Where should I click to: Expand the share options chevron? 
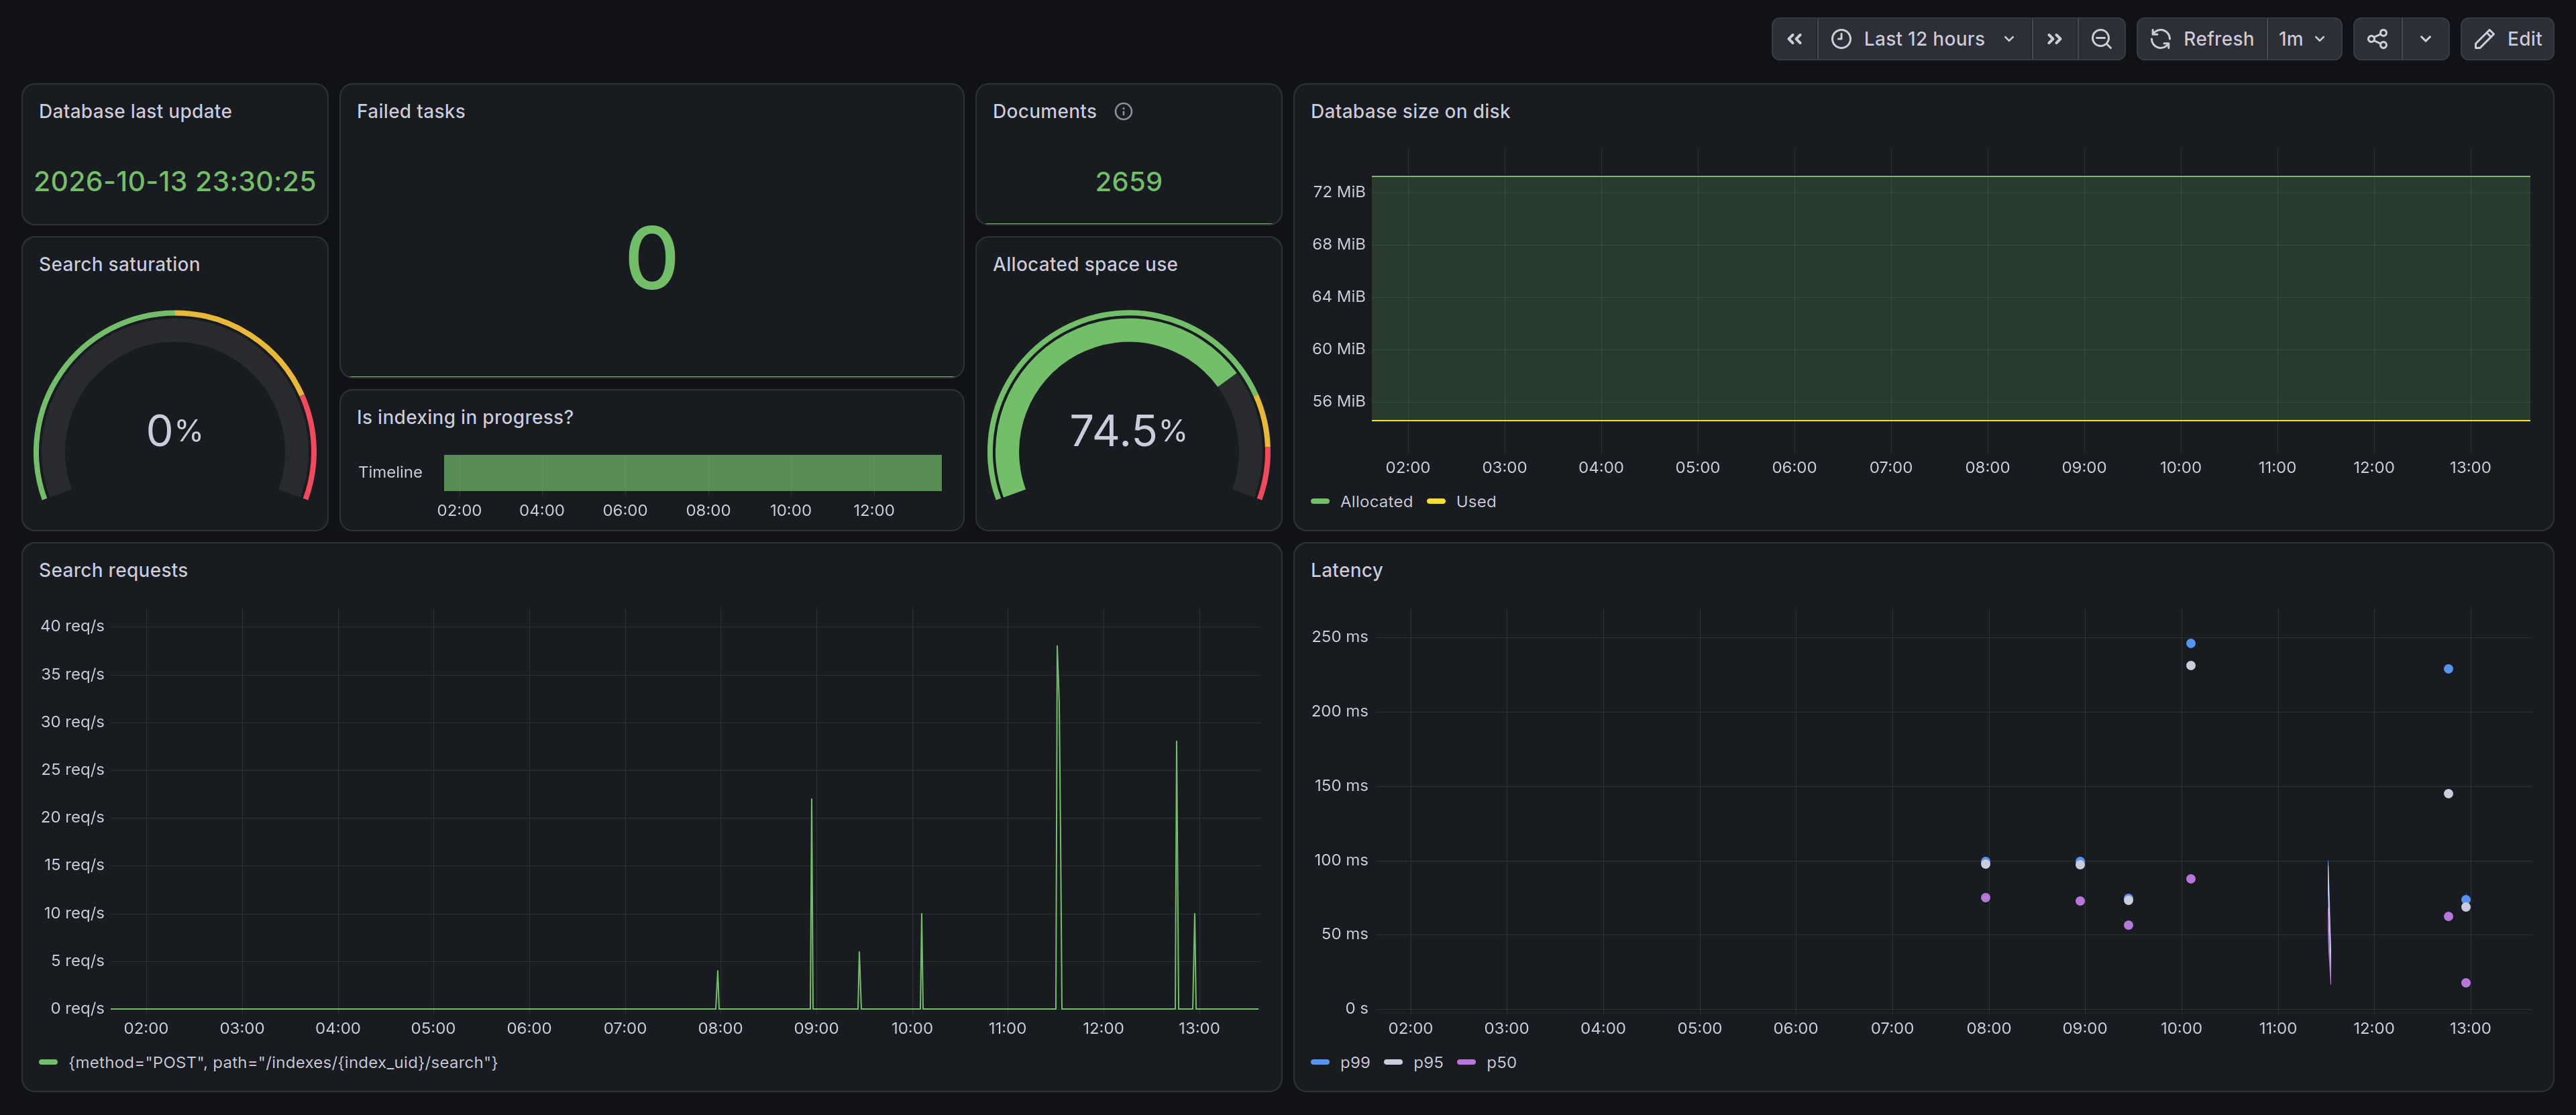(x=2425, y=39)
